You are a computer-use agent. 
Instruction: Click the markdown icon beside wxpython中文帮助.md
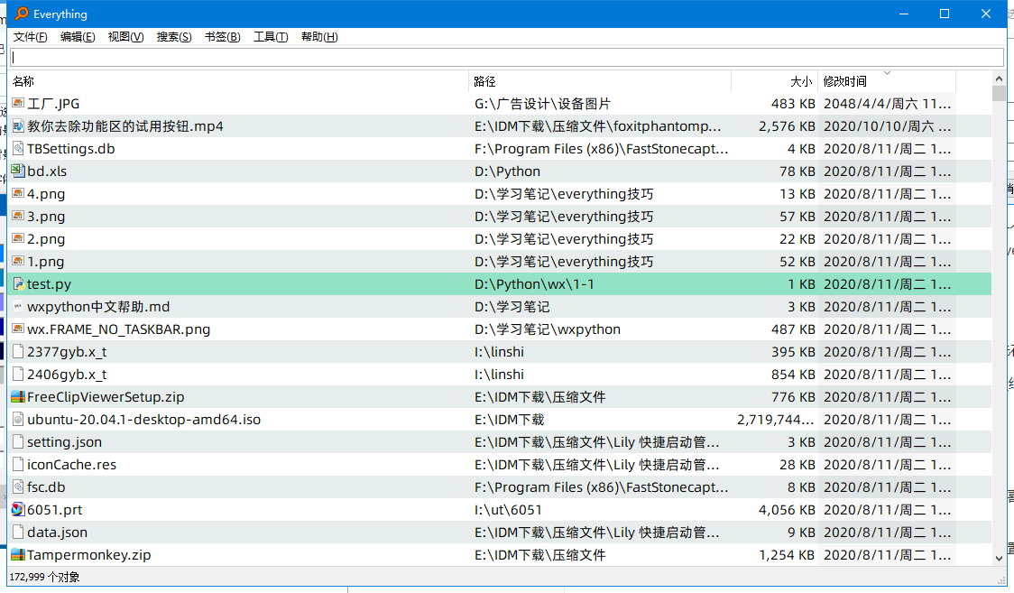coord(19,306)
